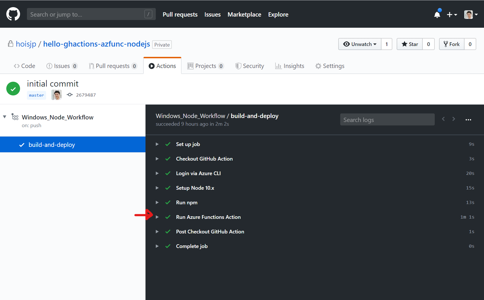Expand the Post Checkout GitHub Action step

[x=157, y=232]
